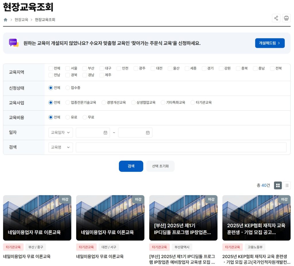The width and height of the screenshot is (294, 266).
Task: Select 타기관교육 radio option
Action: [193, 103]
